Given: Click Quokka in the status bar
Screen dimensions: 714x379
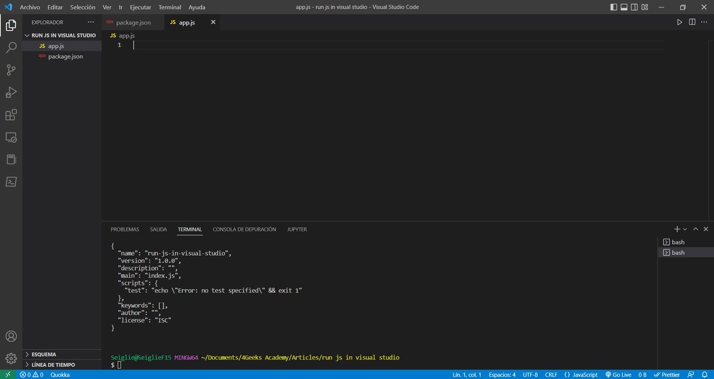Looking at the screenshot, I should [x=60, y=375].
